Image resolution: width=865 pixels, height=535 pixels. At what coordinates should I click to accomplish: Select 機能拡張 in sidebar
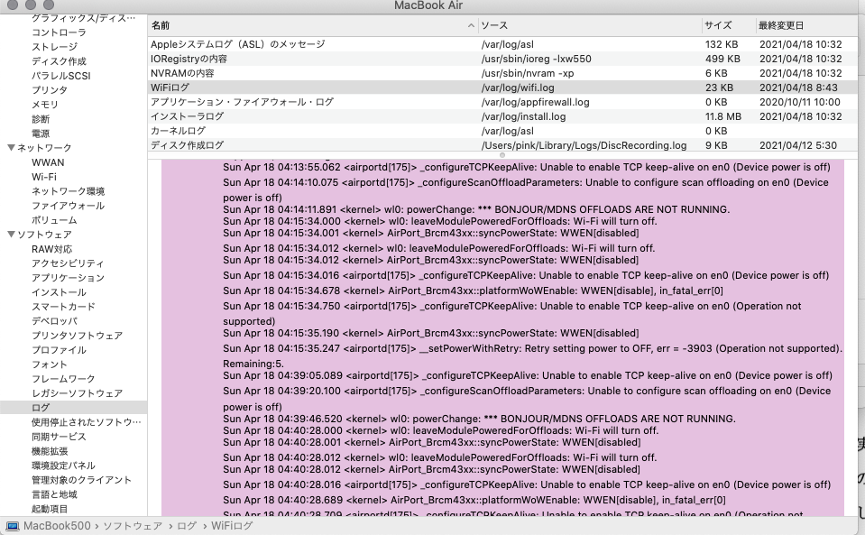(50, 451)
